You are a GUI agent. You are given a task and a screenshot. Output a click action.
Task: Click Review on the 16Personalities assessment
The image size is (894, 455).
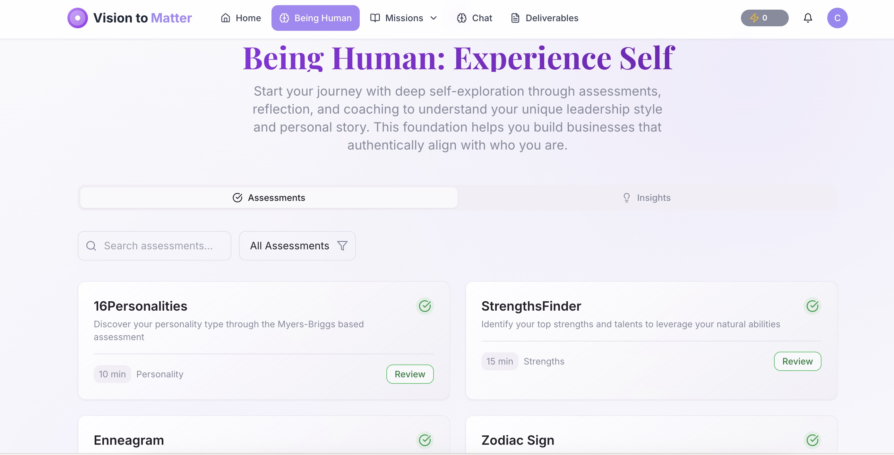pyautogui.click(x=409, y=374)
